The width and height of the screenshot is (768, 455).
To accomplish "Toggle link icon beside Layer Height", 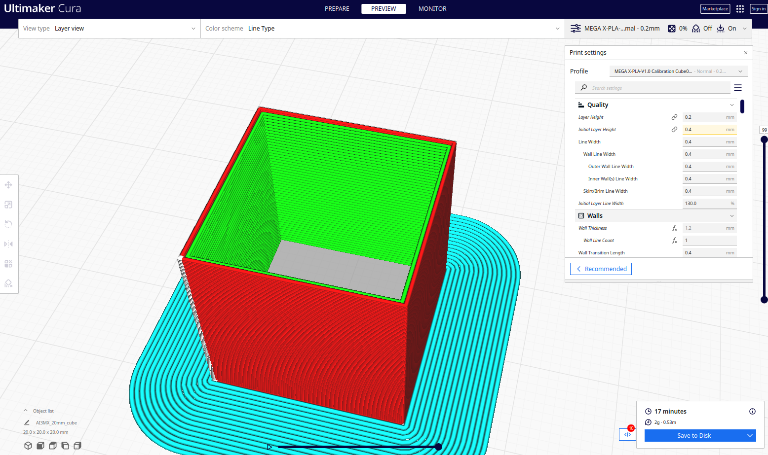I will tap(674, 117).
